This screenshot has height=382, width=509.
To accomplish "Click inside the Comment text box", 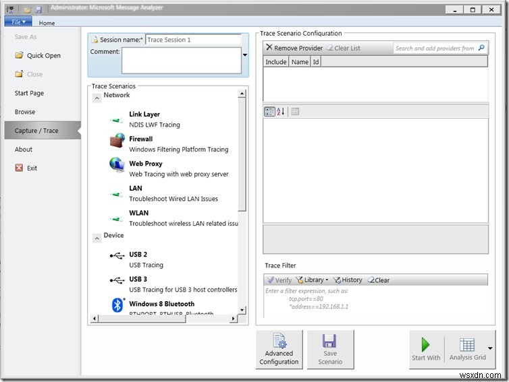I will [182, 60].
